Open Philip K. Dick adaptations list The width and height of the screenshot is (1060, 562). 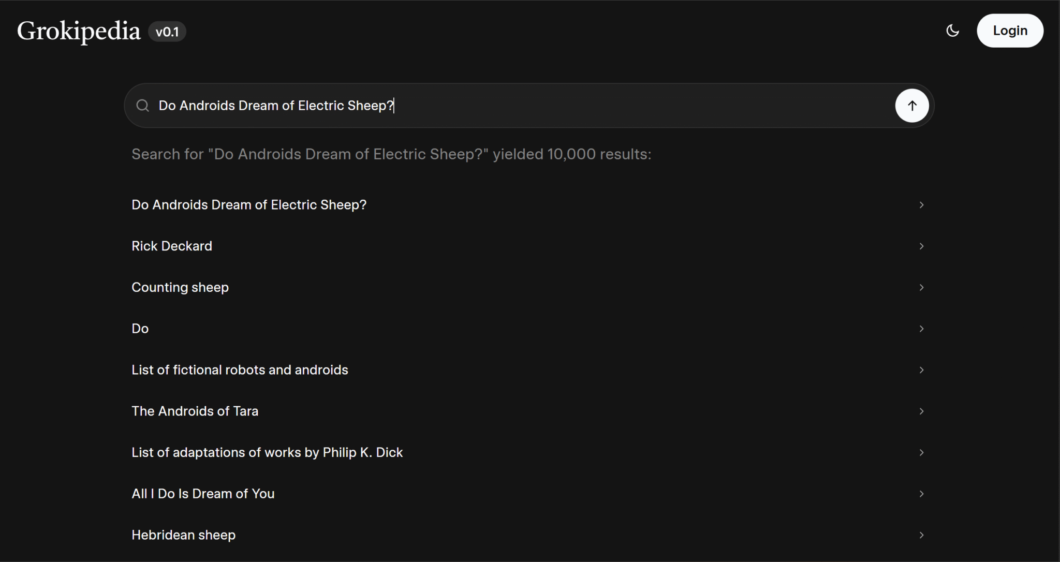(267, 452)
